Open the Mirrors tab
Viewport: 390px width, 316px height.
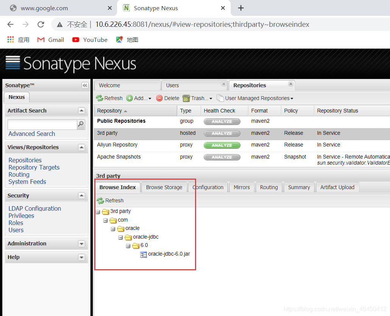click(242, 187)
